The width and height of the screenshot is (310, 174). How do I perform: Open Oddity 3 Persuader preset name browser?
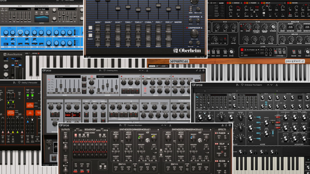(29, 83)
